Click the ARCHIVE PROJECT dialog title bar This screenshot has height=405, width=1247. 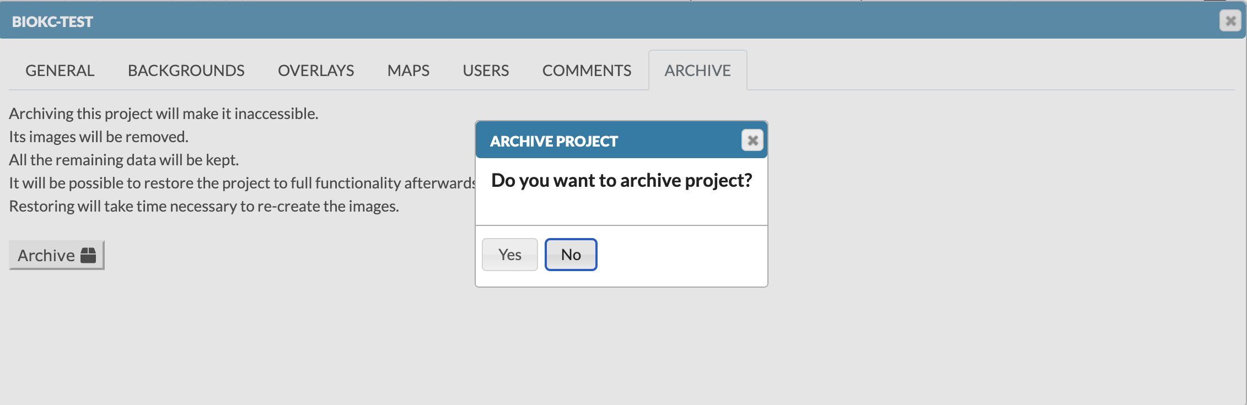click(x=606, y=141)
